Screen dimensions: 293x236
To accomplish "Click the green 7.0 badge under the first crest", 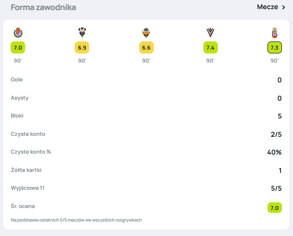I will pos(18,48).
